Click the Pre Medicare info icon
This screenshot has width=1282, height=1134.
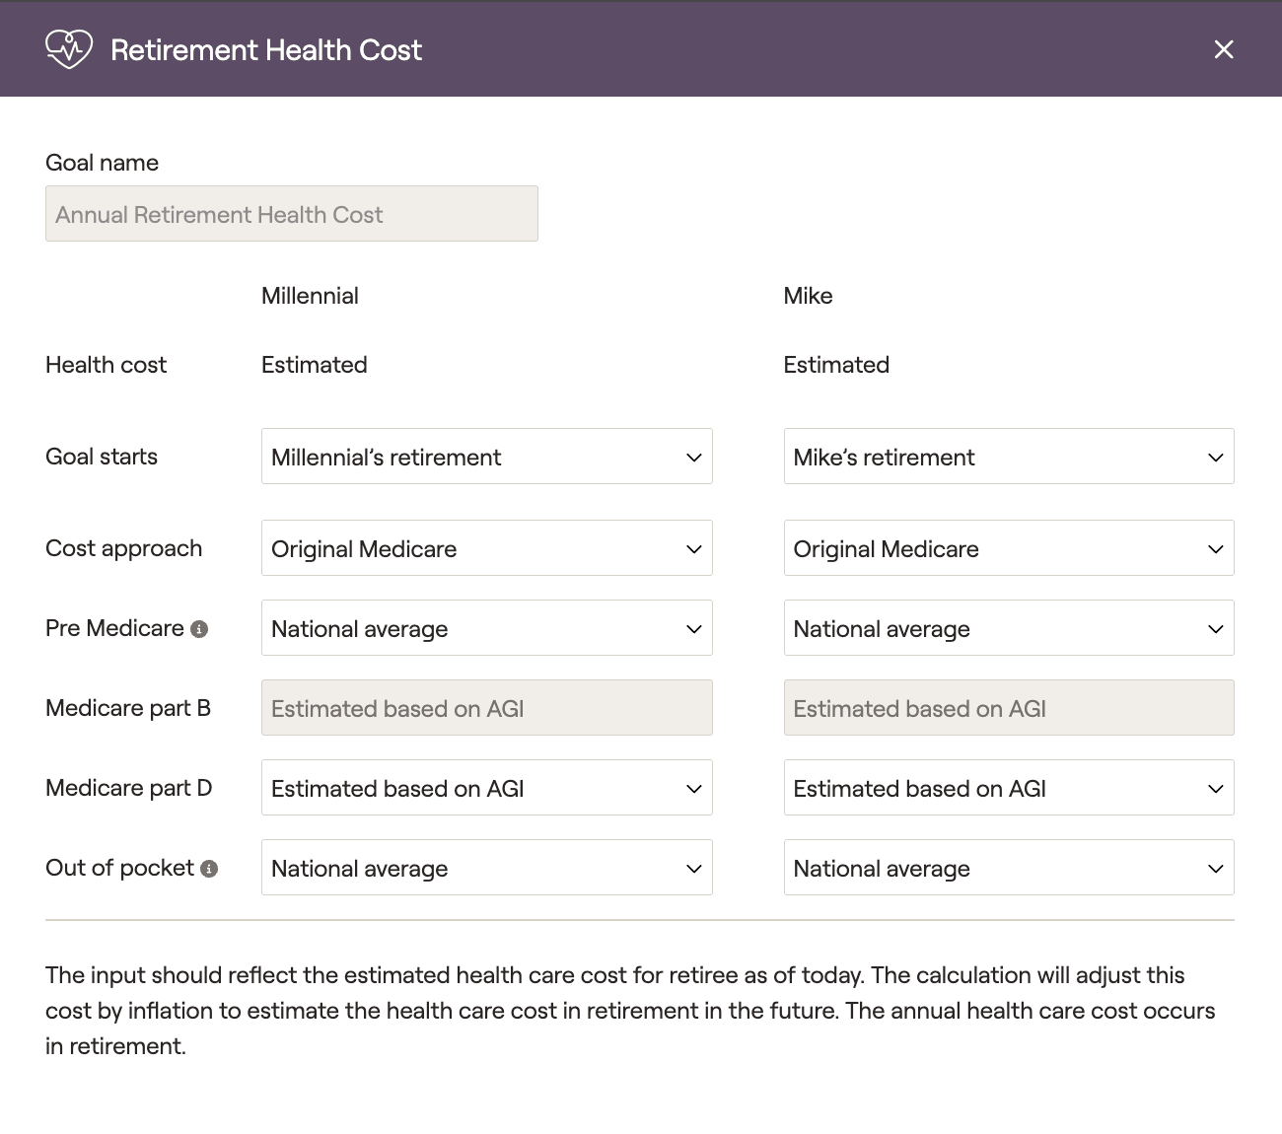coord(199,629)
